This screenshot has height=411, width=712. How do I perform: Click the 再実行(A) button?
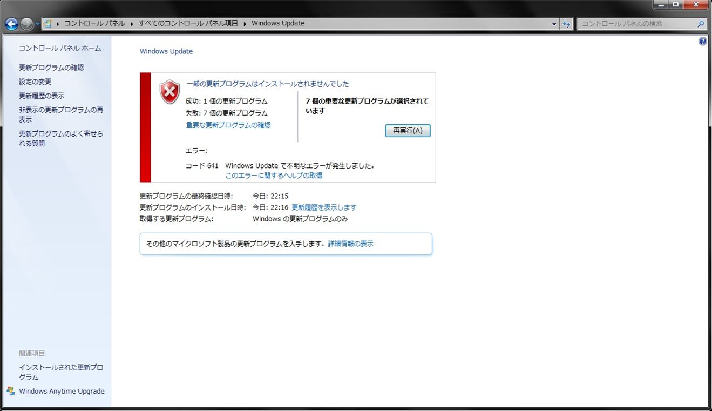408,131
